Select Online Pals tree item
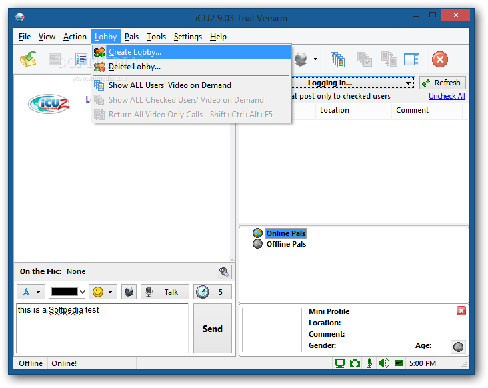The width and height of the screenshot is (488, 388). pos(286,233)
